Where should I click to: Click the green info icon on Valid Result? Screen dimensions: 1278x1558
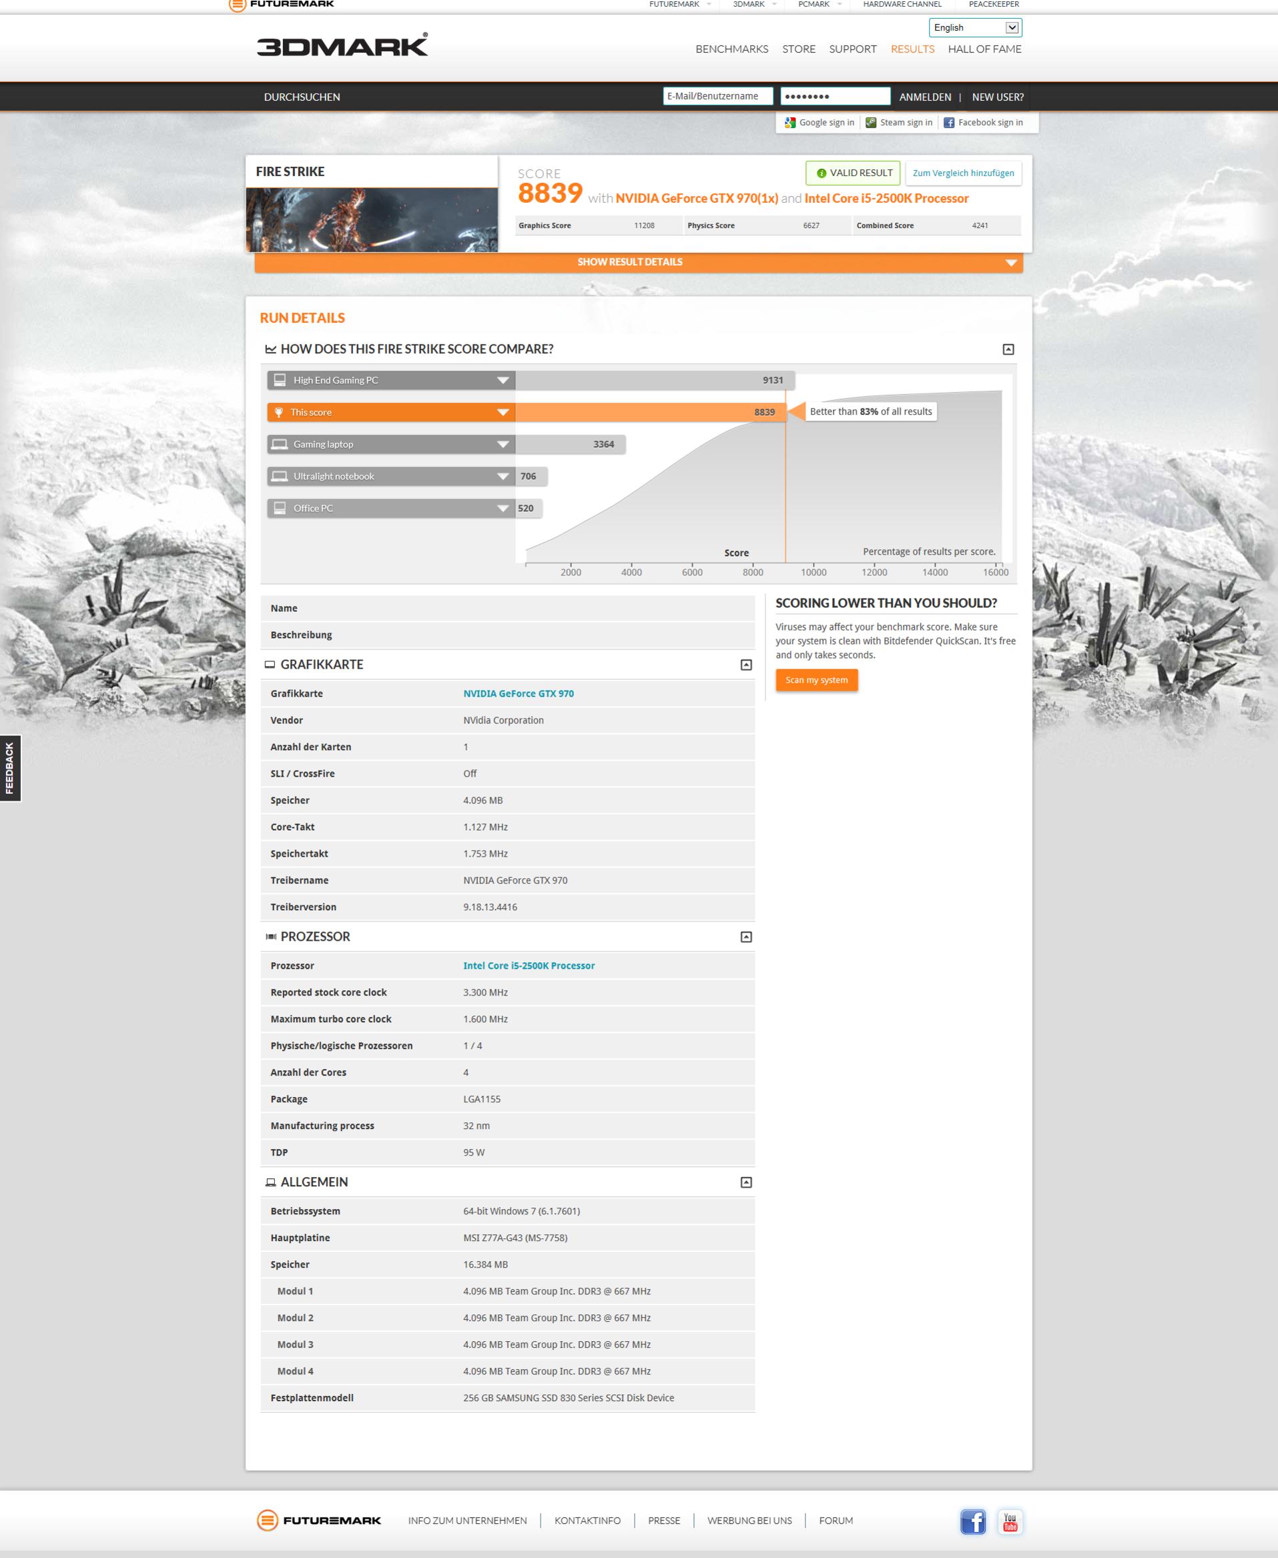[x=822, y=173]
